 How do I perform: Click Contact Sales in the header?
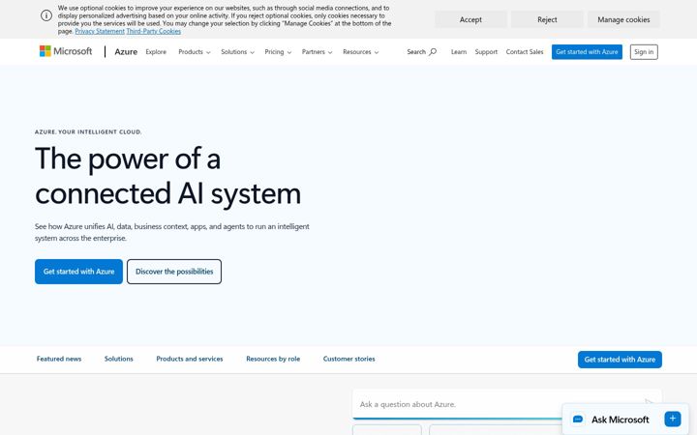point(525,52)
